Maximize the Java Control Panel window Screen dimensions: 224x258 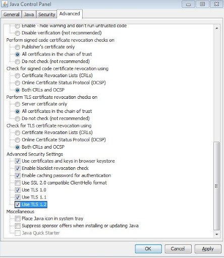(x=202, y=4)
